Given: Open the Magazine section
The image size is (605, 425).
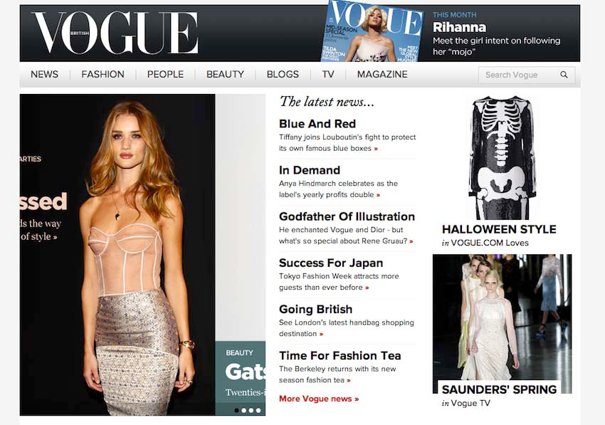Looking at the screenshot, I should click(x=382, y=74).
